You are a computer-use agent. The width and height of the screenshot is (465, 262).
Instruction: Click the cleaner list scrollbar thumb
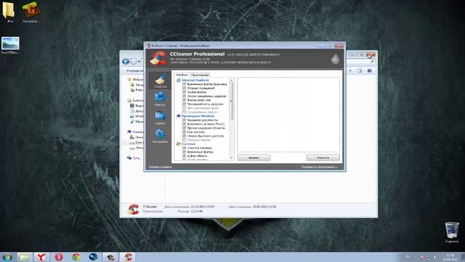pos(231,101)
